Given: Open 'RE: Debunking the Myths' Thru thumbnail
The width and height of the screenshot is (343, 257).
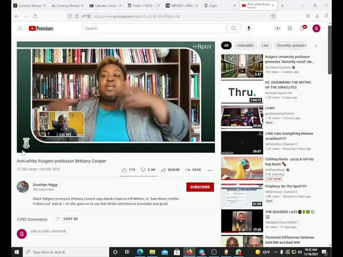Looking at the screenshot, I should pos(242,91).
